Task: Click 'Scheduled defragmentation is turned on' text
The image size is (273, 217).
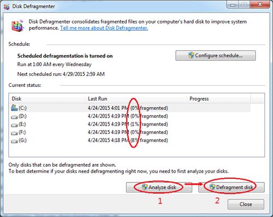Action: click(65, 56)
